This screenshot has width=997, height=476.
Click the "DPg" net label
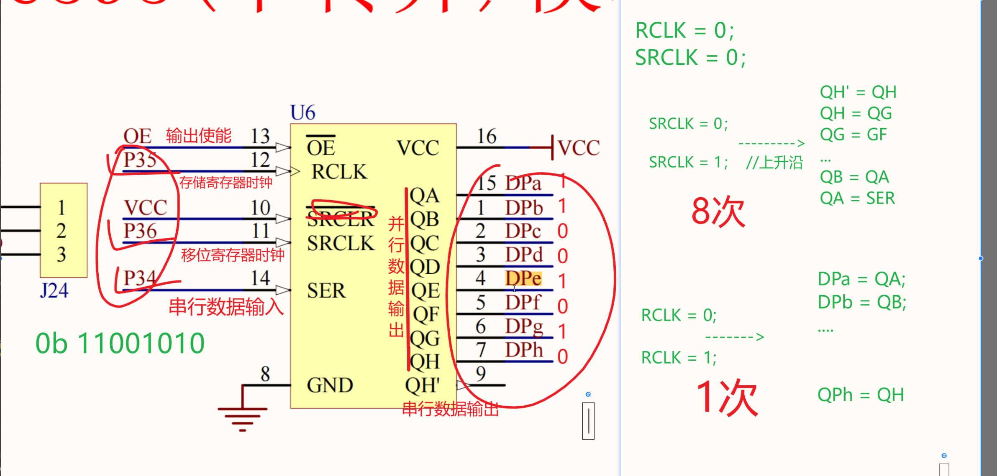pos(524,327)
